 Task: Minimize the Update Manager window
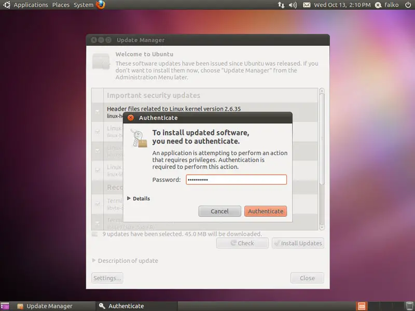point(101,40)
